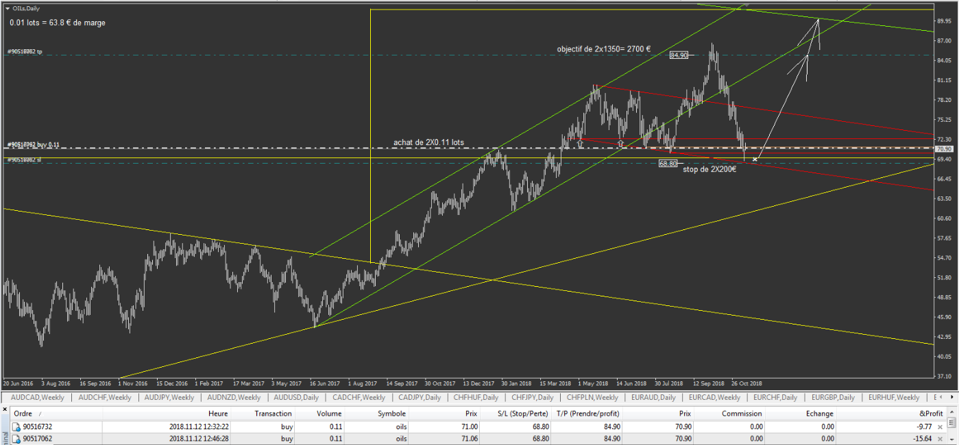Click the open price 71.06 cell

(x=469, y=438)
